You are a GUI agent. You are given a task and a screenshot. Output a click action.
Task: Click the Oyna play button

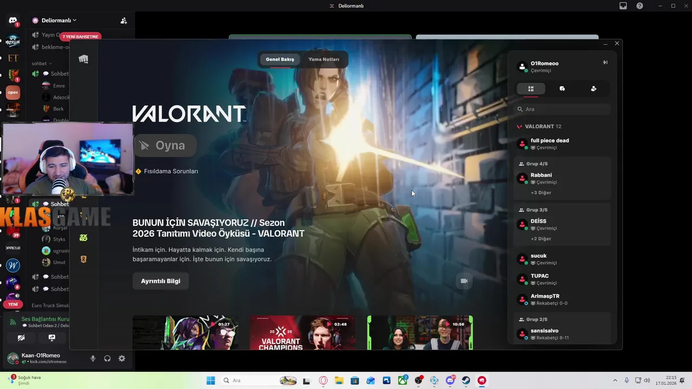click(x=165, y=145)
